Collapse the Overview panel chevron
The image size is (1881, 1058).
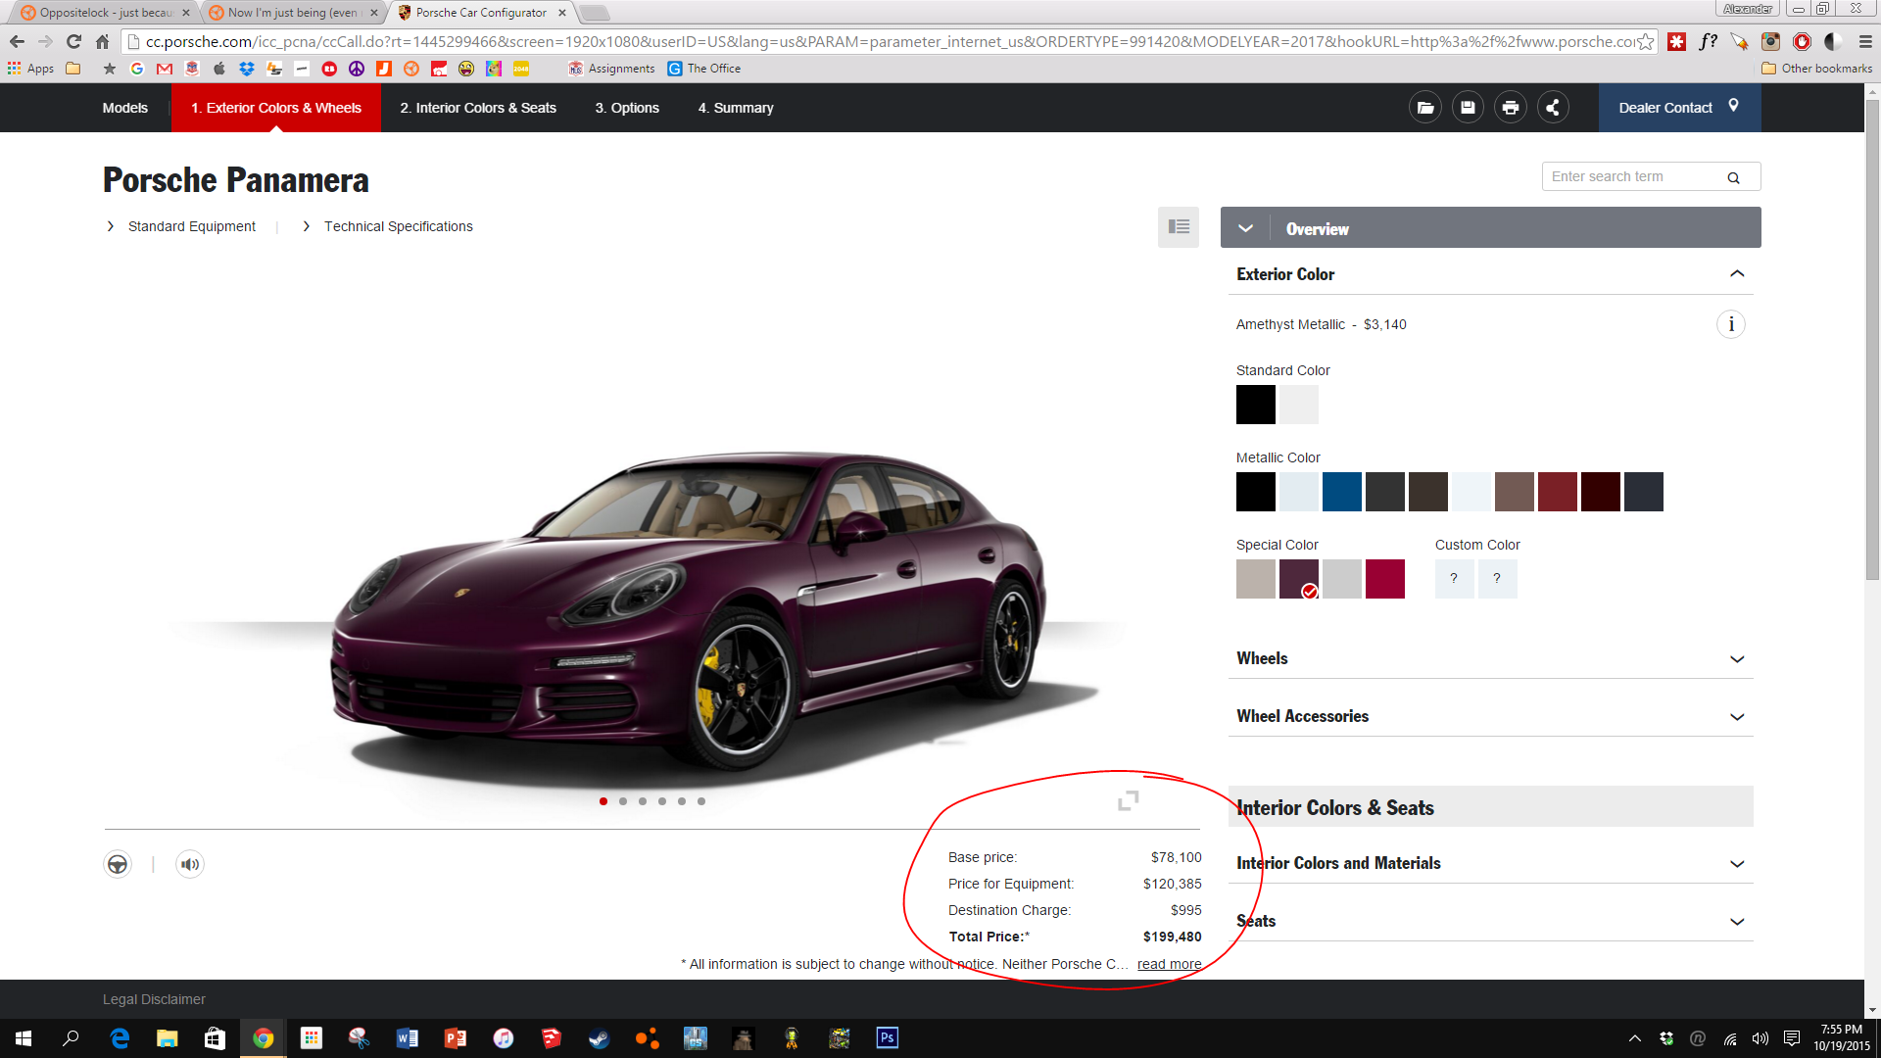(1245, 228)
